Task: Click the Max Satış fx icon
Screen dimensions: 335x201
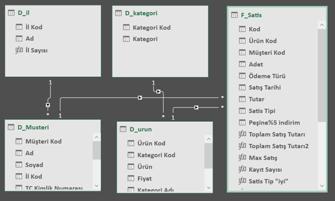Action: 243,158
